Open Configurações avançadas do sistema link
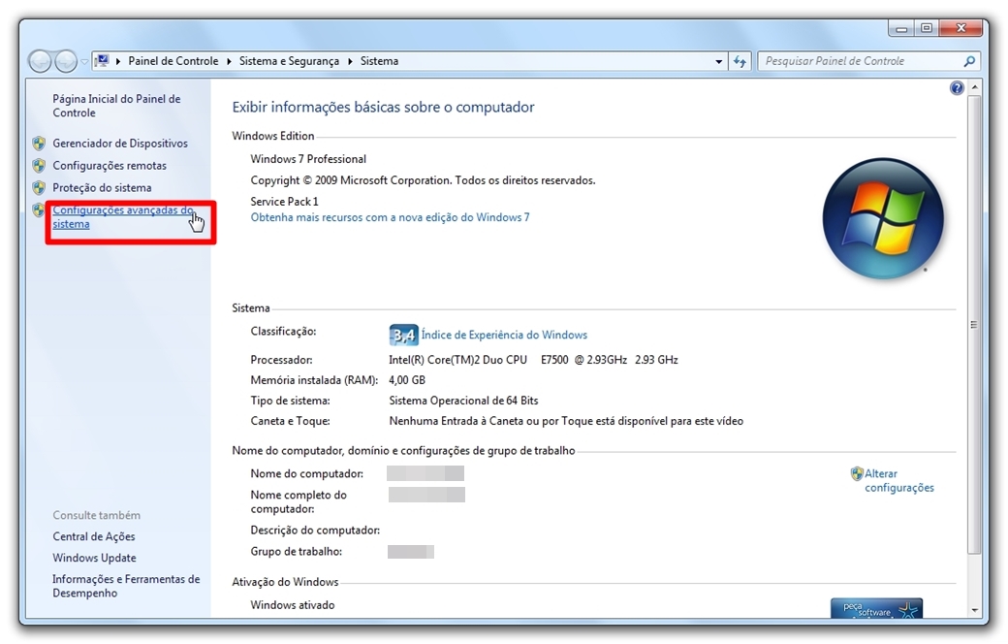Screen dimensions: 1008x644 123,217
